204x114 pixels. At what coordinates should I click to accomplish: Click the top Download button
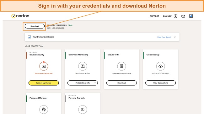click(x=35, y=26)
